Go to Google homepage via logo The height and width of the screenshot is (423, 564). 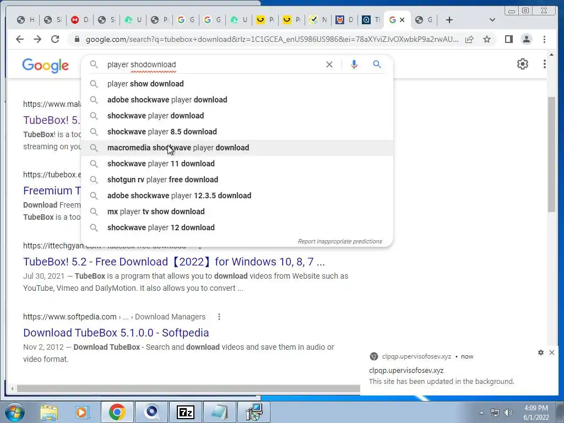click(x=45, y=66)
